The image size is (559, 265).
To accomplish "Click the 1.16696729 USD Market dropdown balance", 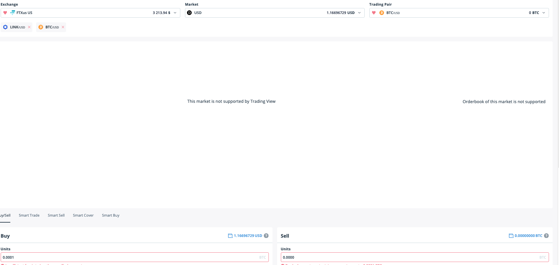I will (341, 13).
